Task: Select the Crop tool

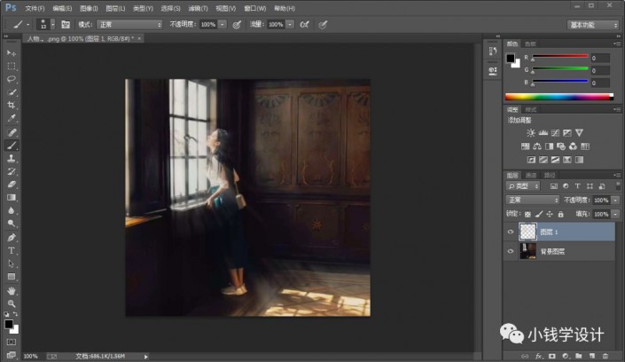Action: point(12,105)
